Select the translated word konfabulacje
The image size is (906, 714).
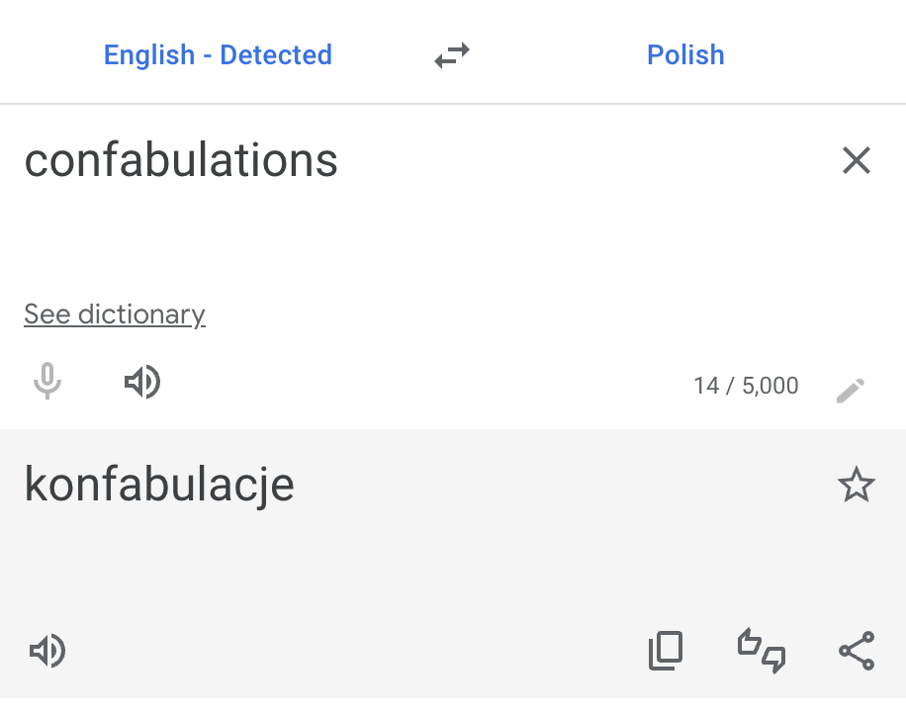[159, 485]
